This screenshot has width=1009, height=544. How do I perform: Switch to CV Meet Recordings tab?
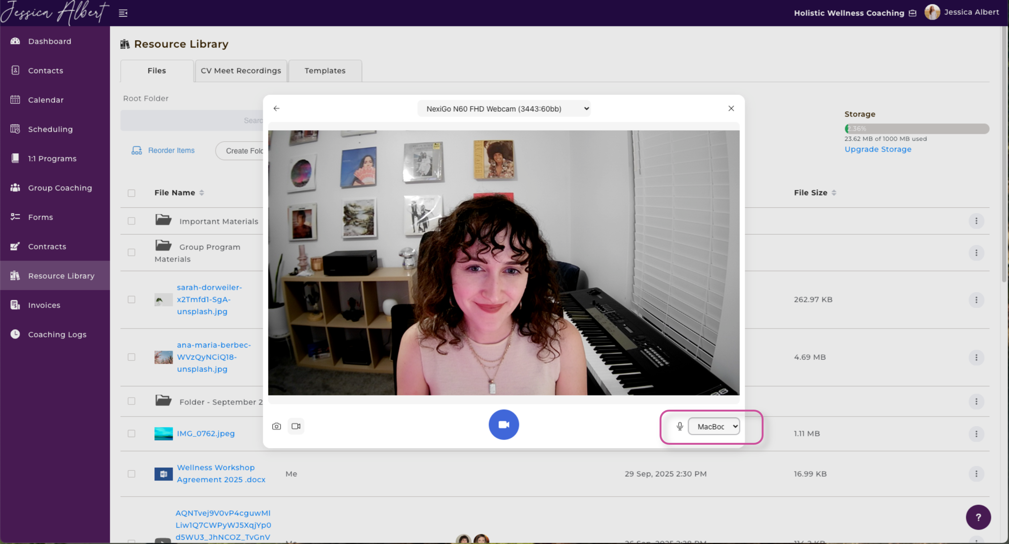click(x=241, y=71)
